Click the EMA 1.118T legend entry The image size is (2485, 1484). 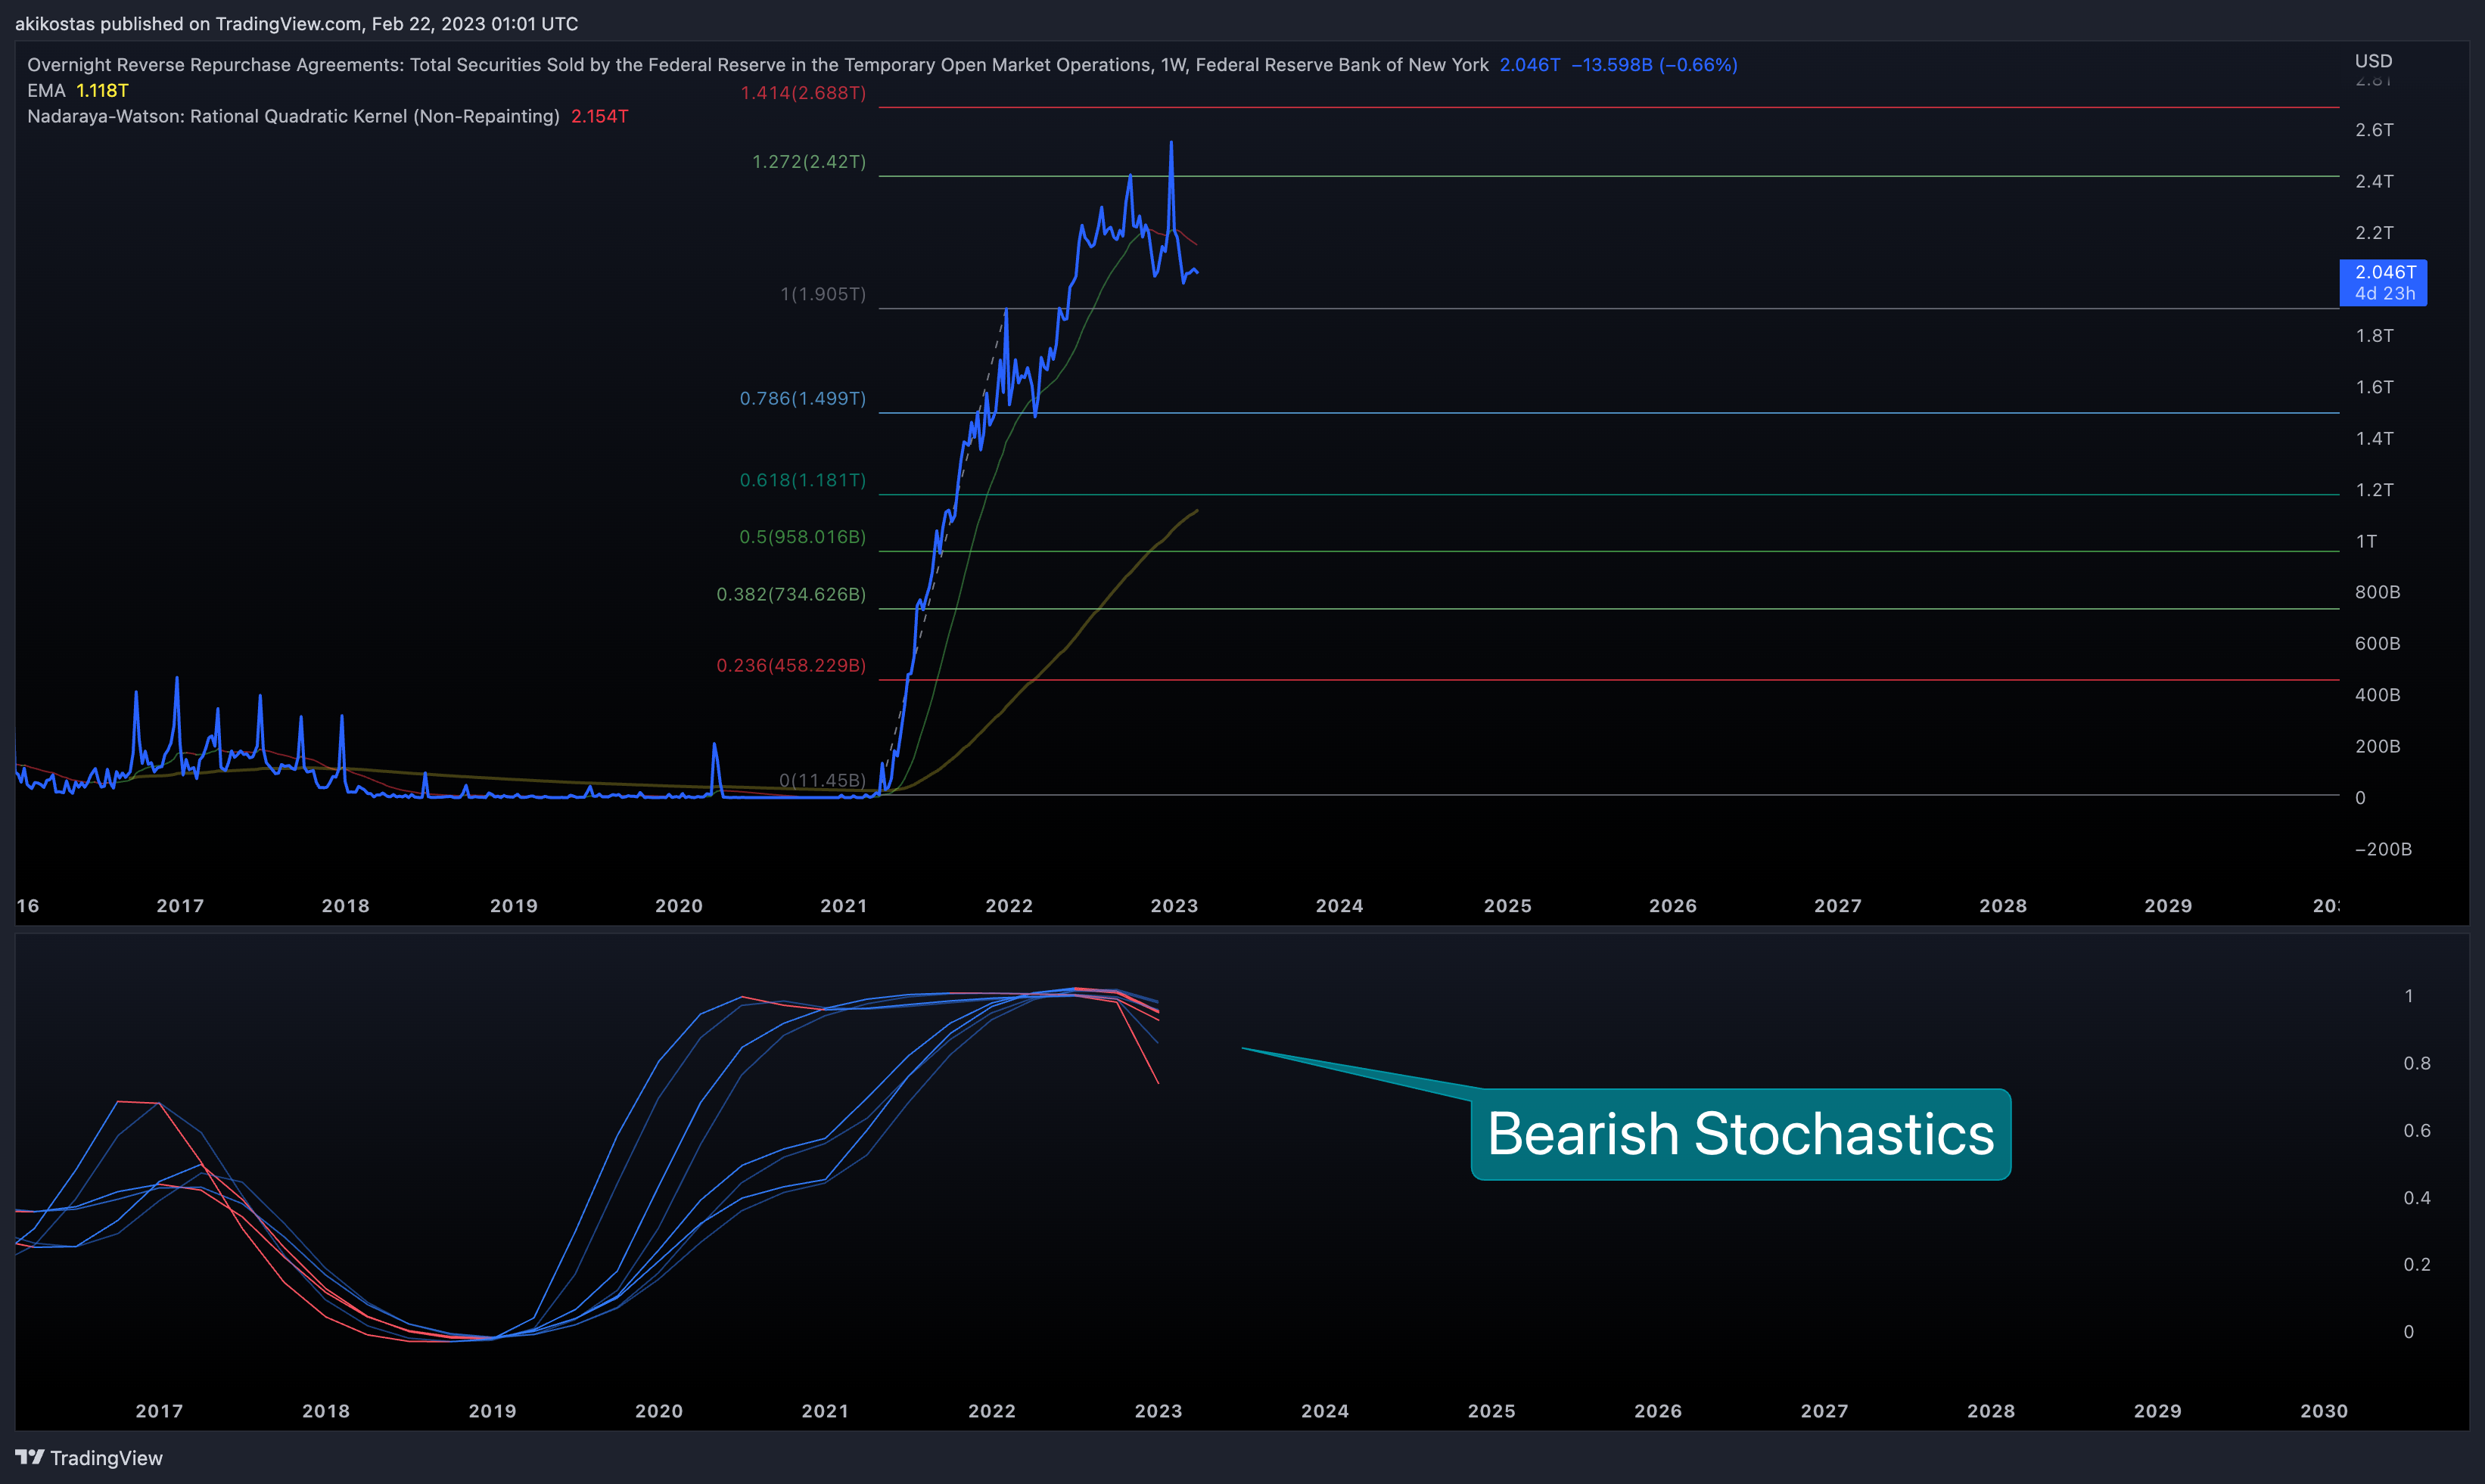[x=78, y=90]
